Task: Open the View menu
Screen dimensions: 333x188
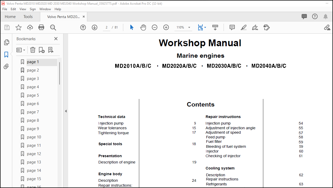Action: (x=23, y=9)
